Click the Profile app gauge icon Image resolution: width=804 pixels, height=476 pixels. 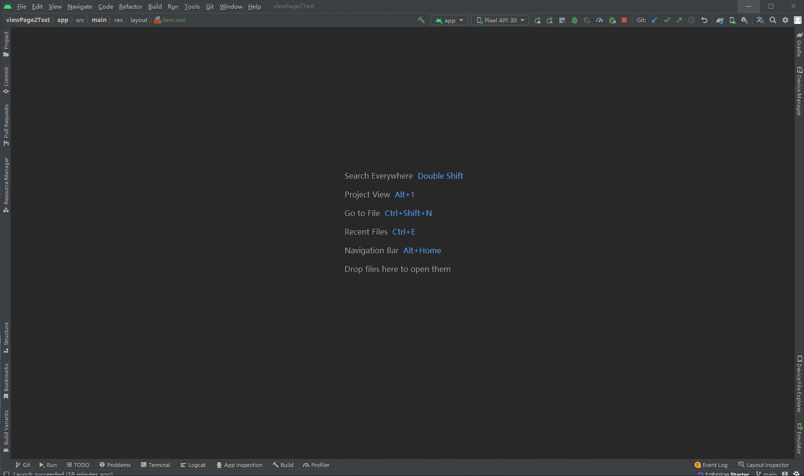tap(599, 20)
